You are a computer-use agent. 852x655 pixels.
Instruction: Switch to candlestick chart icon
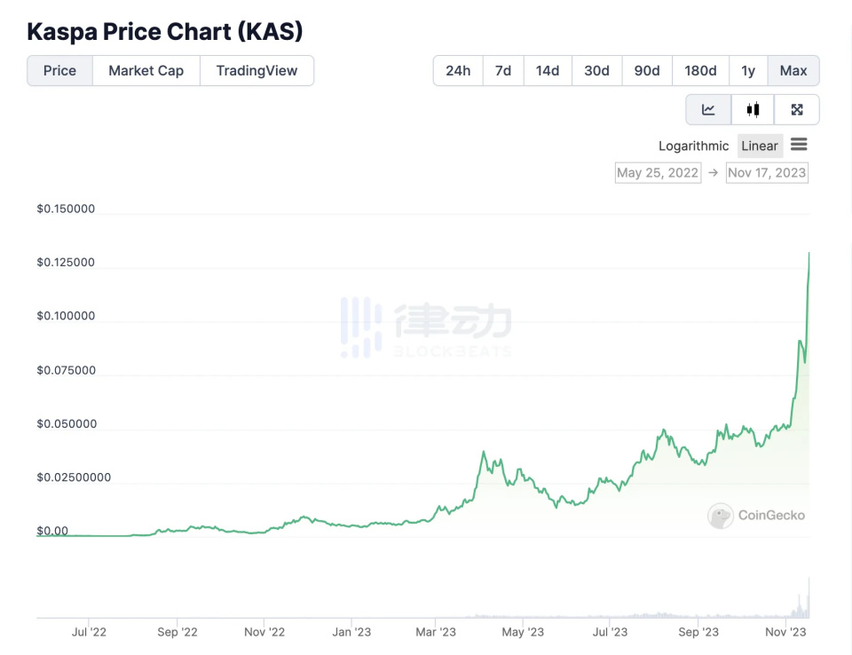click(753, 109)
